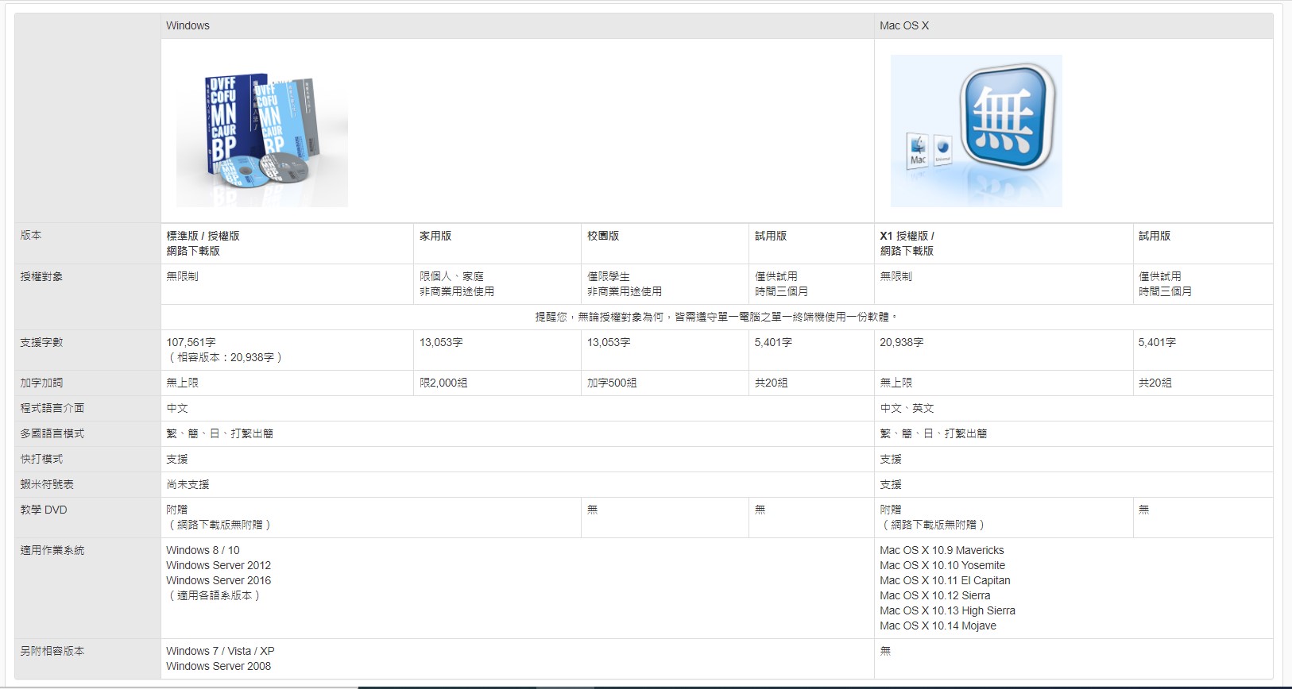Click the 中文、英文 interface language cell

tap(1073, 408)
